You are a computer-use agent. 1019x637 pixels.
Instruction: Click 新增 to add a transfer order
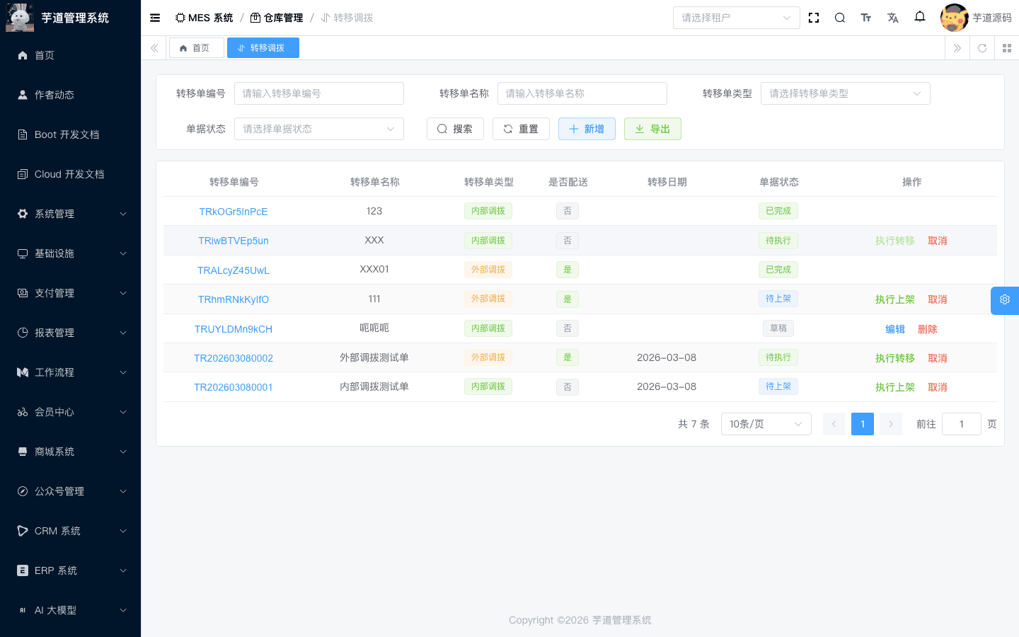point(587,128)
